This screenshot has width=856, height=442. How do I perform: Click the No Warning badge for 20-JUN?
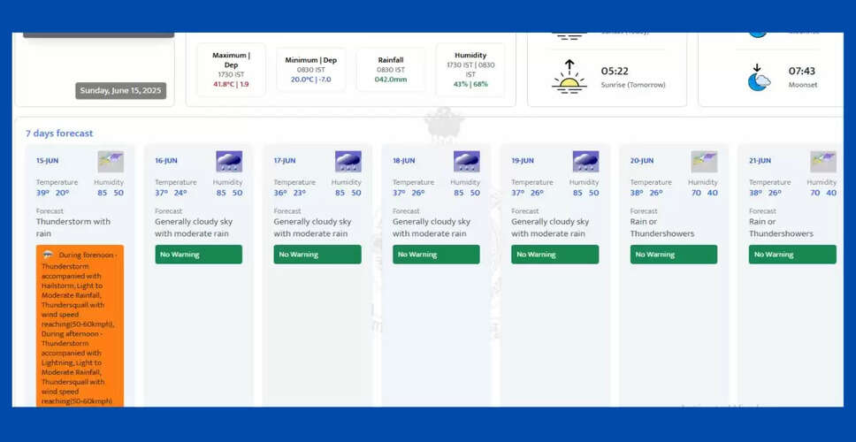(x=674, y=255)
